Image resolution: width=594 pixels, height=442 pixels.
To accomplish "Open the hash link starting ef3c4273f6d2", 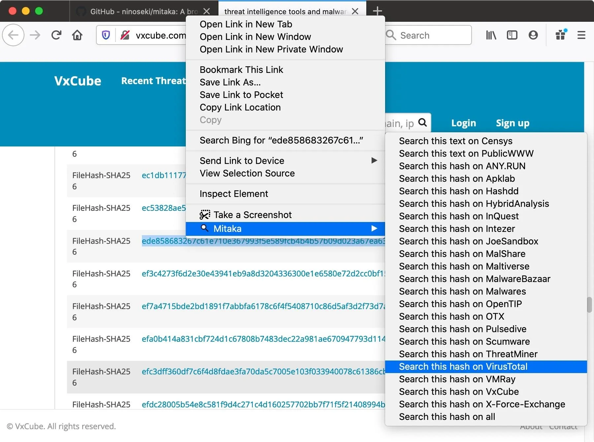I will (x=263, y=273).
